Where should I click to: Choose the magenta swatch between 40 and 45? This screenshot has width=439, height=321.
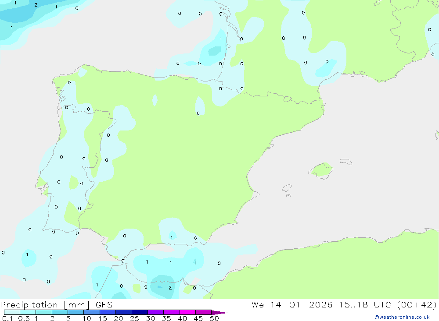pyautogui.click(x=187, y=312)
